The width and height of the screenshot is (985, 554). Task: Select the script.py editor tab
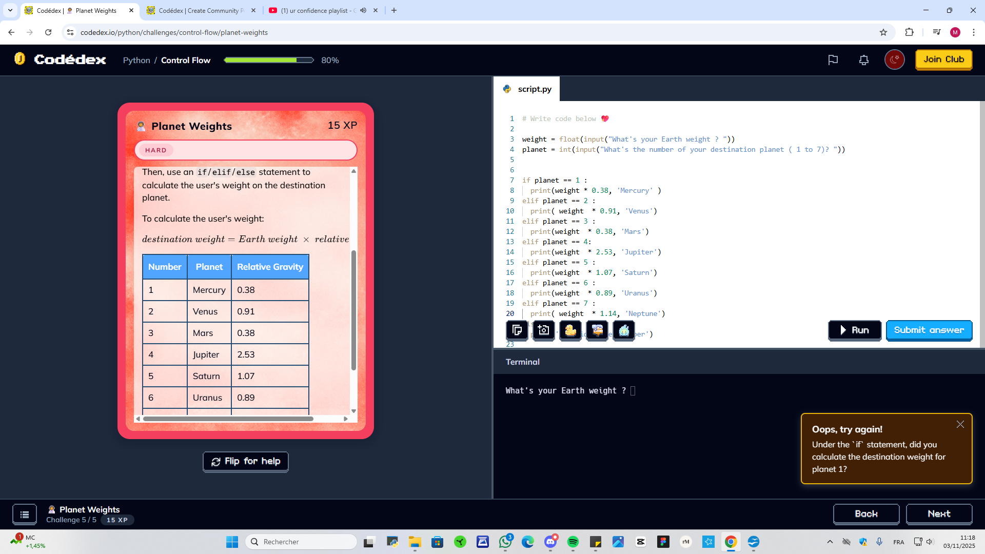[527, 89]
